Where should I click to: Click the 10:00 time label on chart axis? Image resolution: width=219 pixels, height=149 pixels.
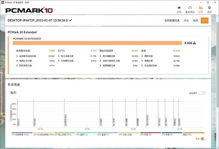point(87,129)
